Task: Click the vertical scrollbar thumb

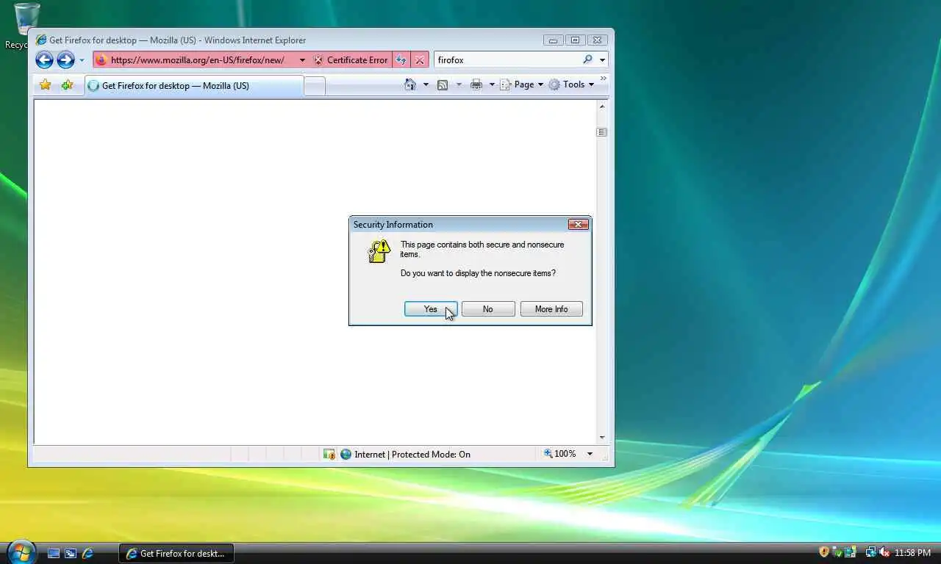Action: tap(602, 132)
